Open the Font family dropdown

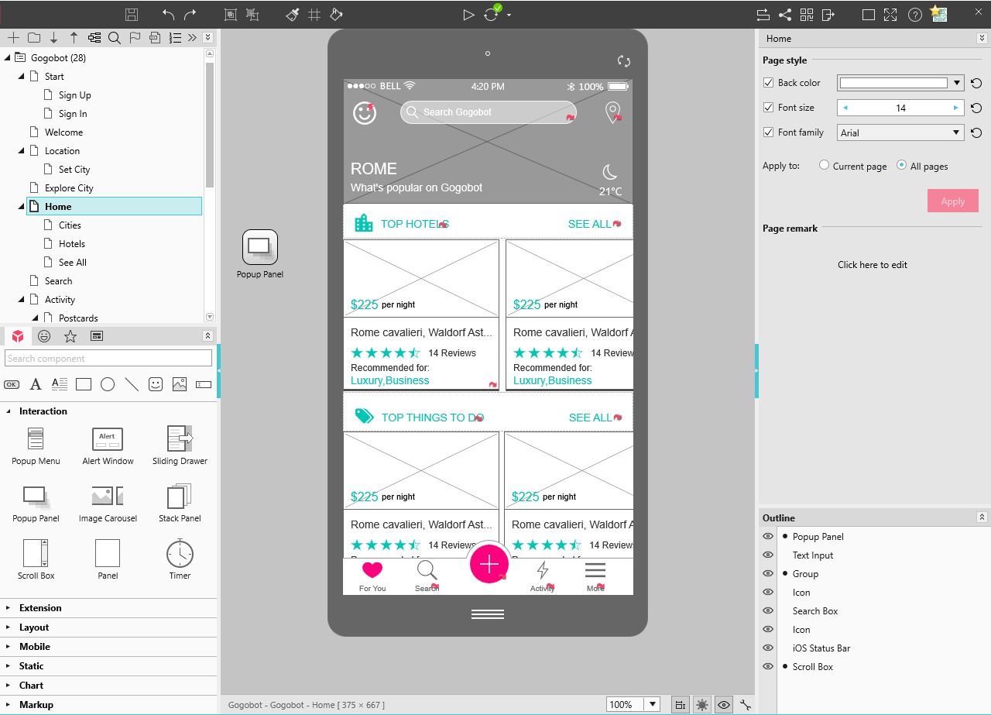point(900,132)
